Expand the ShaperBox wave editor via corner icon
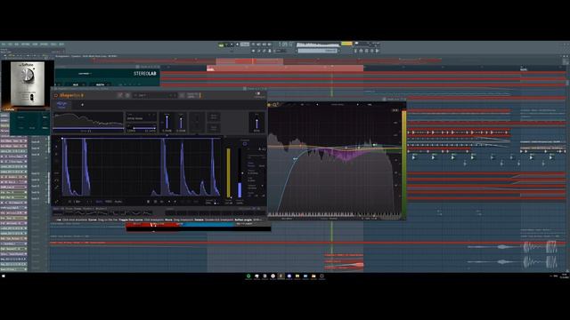Image resolution: width=570 pixels, height=320 pixels. point(57,202)
